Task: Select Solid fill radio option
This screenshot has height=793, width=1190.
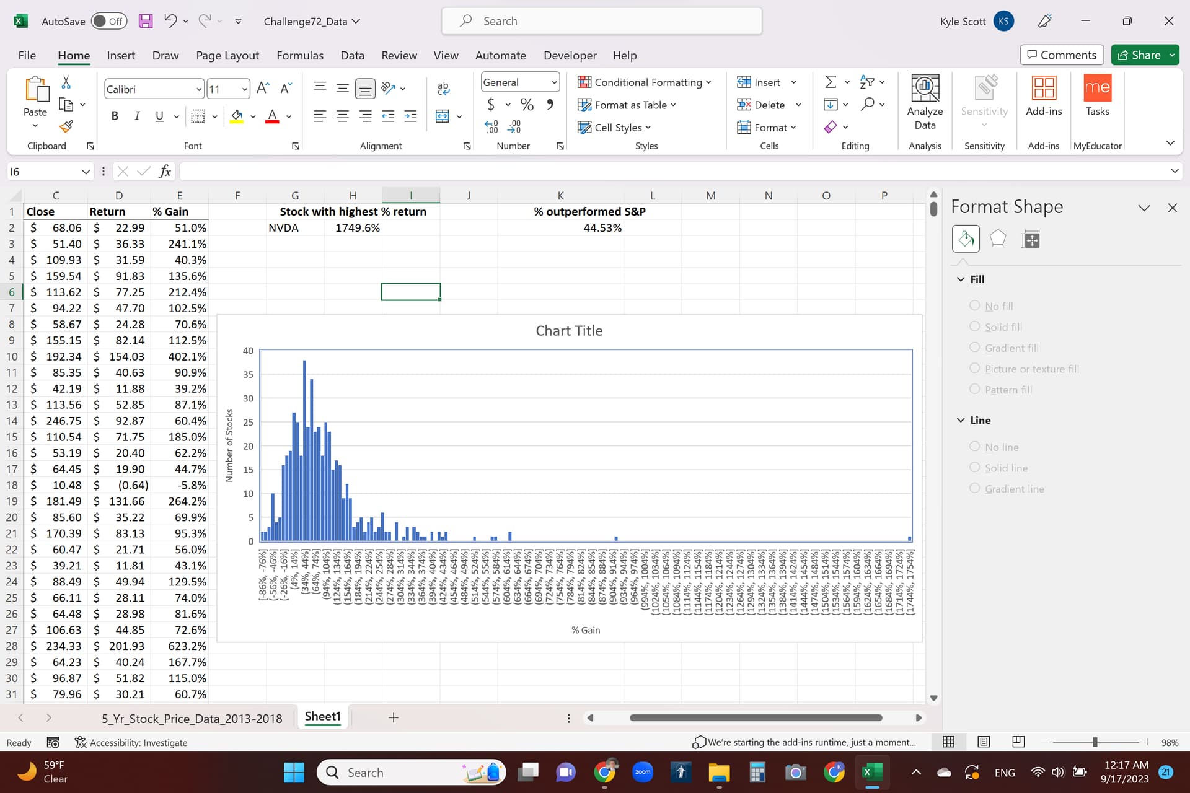Action: [x=974, y=326]
